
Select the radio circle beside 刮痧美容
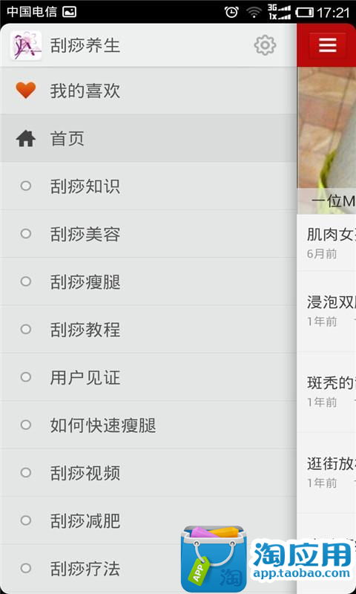tap(26, 234)
